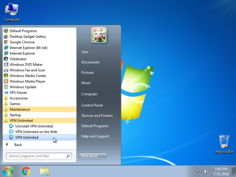Click the Show desktop strip
Screen dimensions: 236x177
tap(234, 171)
